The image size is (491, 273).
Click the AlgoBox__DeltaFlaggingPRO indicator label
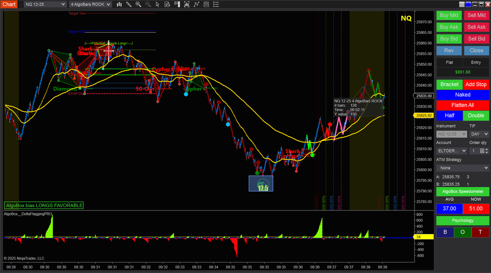28,214
